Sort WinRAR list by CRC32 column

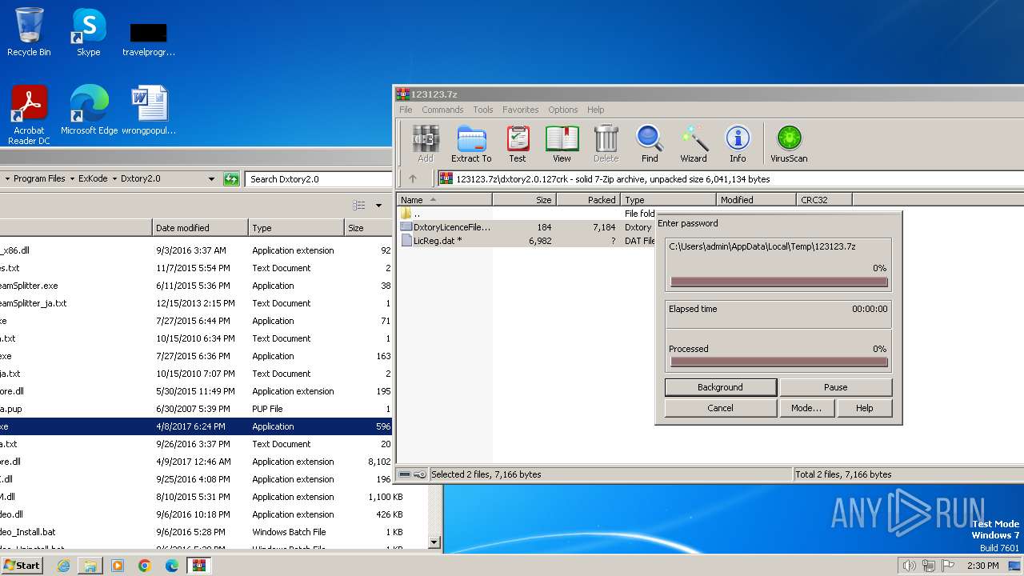coord(824,200)
